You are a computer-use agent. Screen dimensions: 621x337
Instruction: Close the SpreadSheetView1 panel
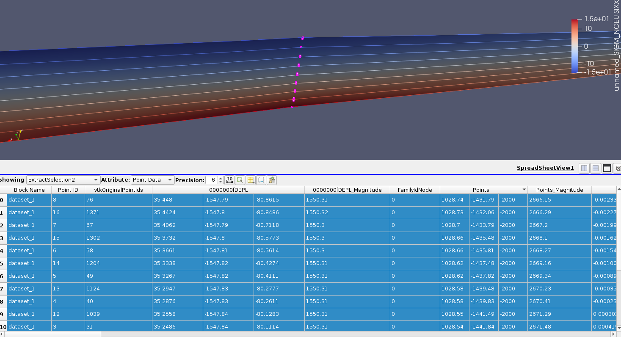[x=618, y=168]
